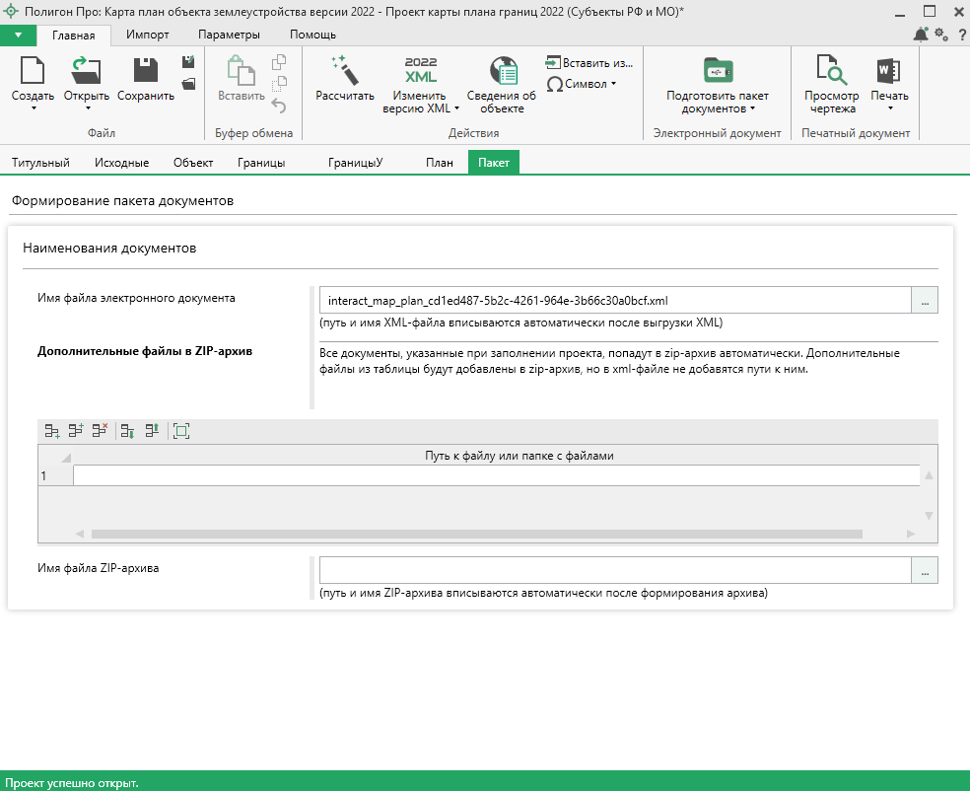Delete table row with red-cross row icon

[x=100, y=430]
